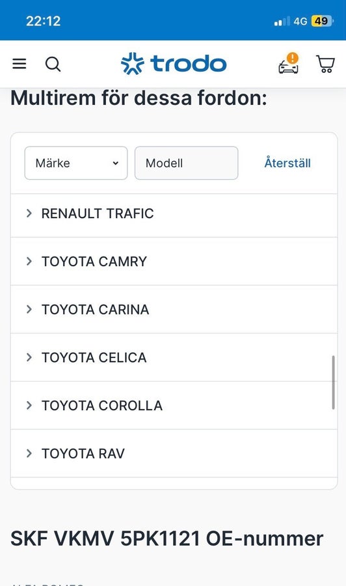Screen dimensions: 346x586
Task: Expand the TOYOTA CELICA chevron
Action: coord(29,357)
